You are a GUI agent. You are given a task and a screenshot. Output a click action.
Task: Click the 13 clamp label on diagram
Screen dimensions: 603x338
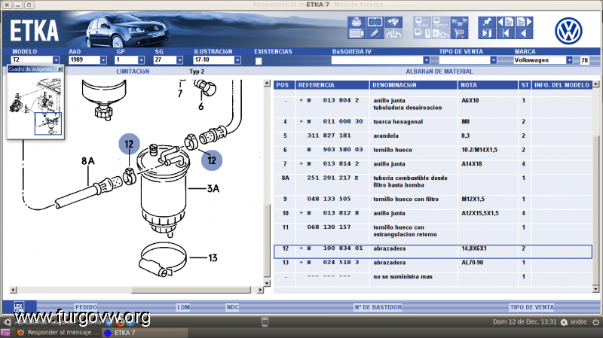click(x=213, y=257)
